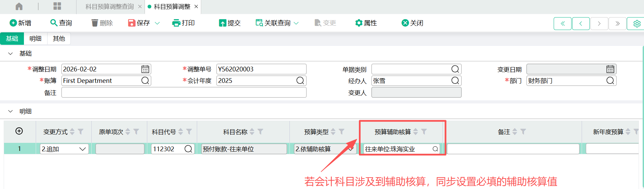Open the grid apps menu icon
The image size is (644, 189).
pyautogui.click(x=57, y=6)
